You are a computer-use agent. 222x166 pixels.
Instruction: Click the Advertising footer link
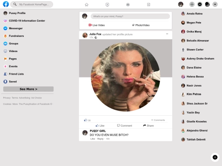(25, 98)
